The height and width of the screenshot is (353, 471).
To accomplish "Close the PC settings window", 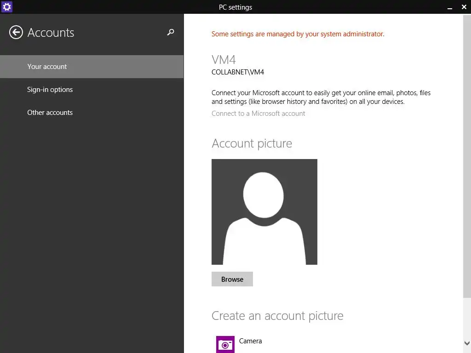I will click(464, 7).
